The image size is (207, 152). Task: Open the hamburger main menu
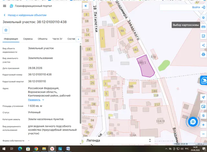tap(5, 6)
